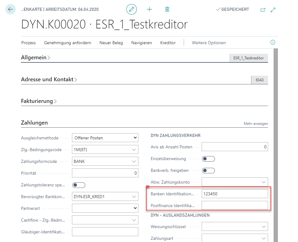This screenshot has width=298, height=242.
Task: Click Weitere Optionen
Action: [x=209, y=43]
